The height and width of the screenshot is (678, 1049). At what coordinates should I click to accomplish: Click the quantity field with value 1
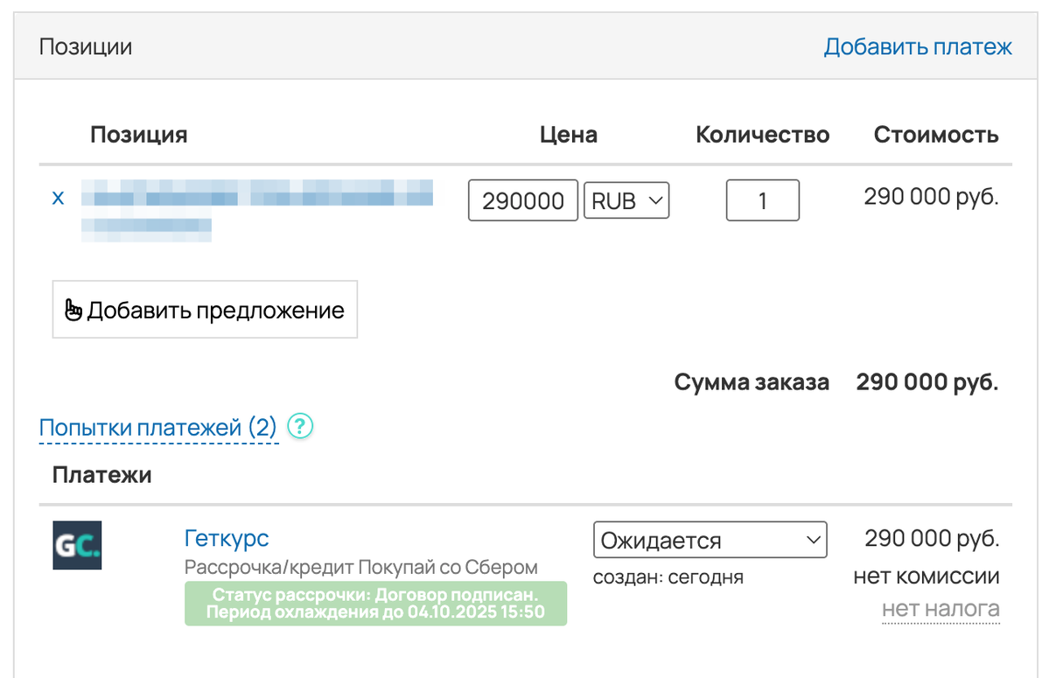point(762,200)
